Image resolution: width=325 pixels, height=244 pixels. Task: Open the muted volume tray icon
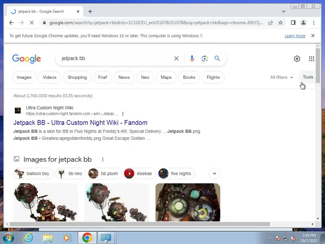(x=293, y=238)
